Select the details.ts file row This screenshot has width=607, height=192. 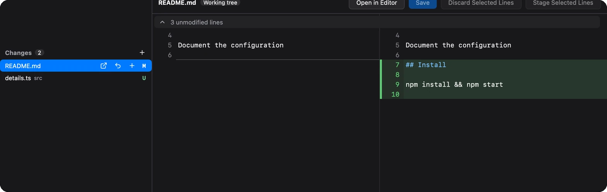tap(76, 78)
